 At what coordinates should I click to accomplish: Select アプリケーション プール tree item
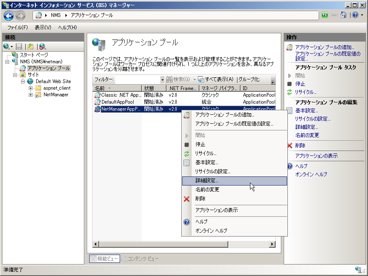pyautogui.click(x=49, y=68)
